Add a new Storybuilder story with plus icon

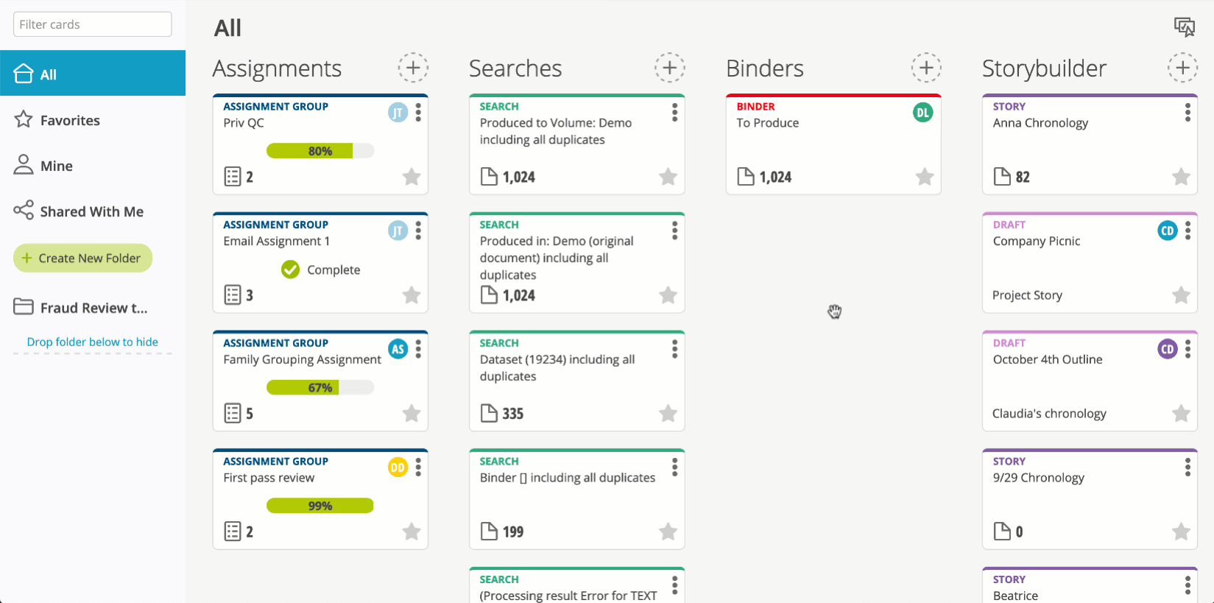1182,68
